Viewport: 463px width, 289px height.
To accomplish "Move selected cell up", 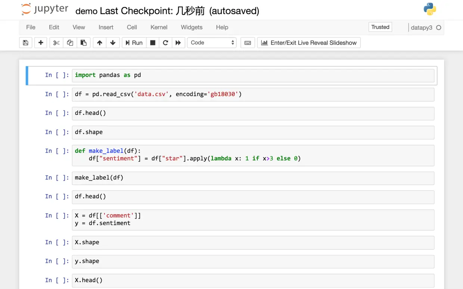I will point(99,43).
